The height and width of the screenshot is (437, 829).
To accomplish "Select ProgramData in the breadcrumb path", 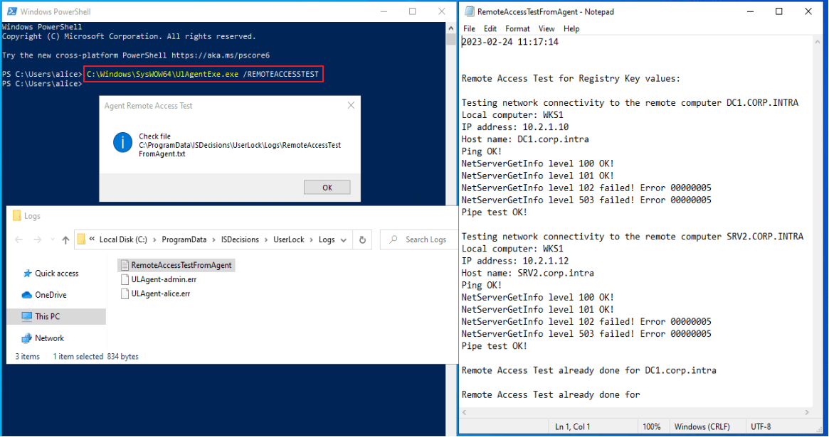I will (x=184, y=239).
